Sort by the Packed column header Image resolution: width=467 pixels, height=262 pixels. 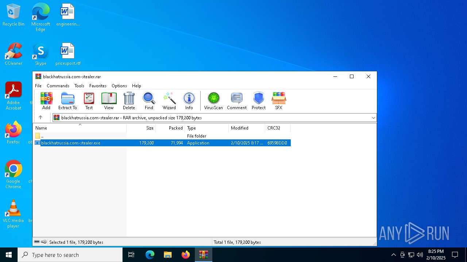point(170,128)
